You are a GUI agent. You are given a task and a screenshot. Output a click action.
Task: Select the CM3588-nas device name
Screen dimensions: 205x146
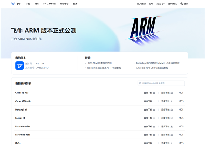(22, 93)
